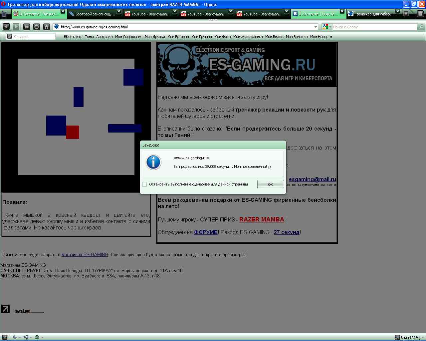
Task: Open the ФОРУМЕ link
Action: tap(206, 232)
